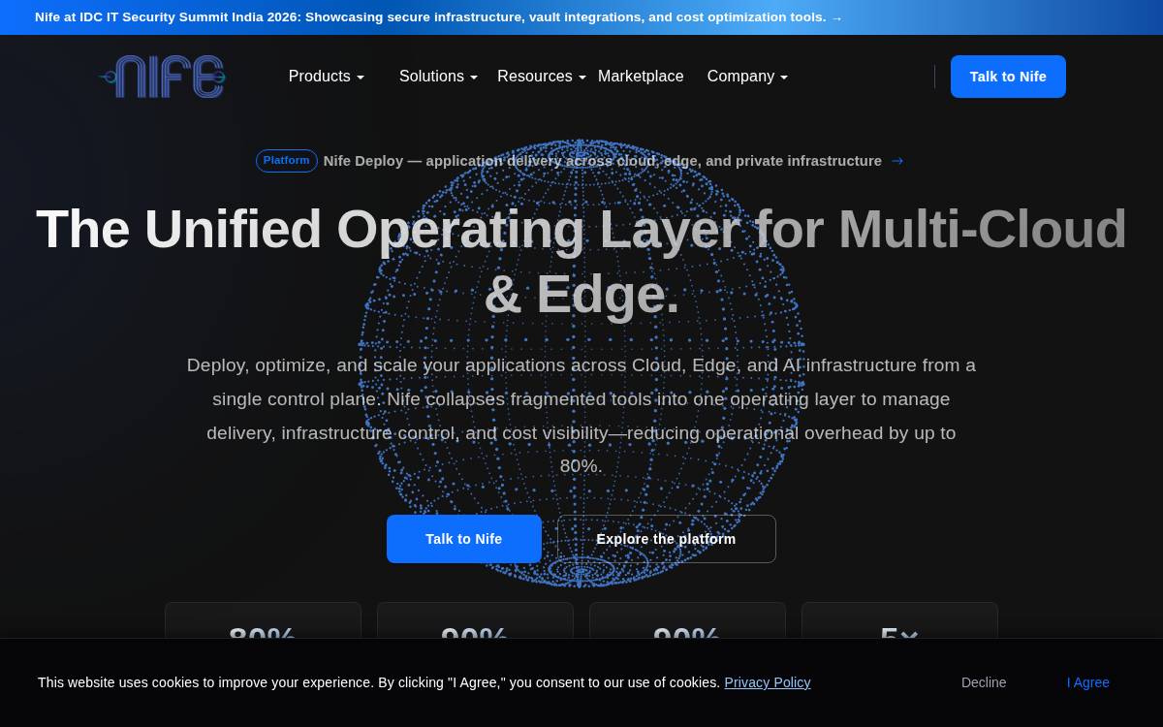Viewport: 1163px width, 727px height.
Task: Click I Agree to accept cookies
Action: [1088, 682]
